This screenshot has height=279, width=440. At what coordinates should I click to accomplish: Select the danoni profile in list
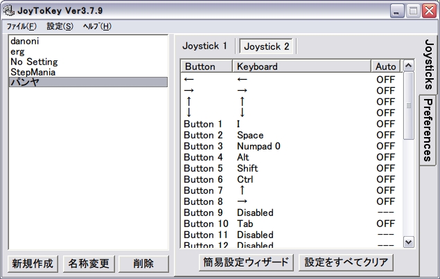[x=26, y=41]
